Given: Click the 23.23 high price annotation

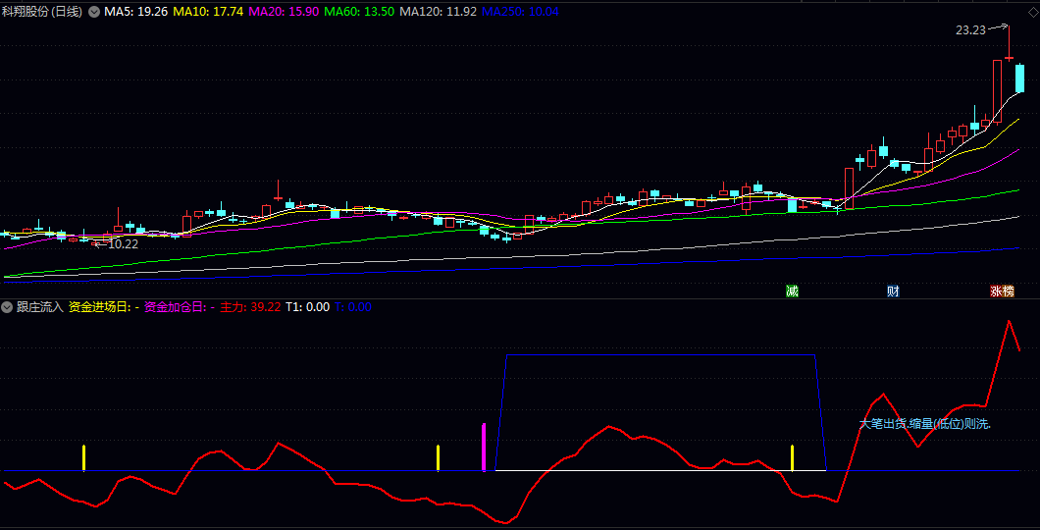Looking at the screenshot, I should point(970,30).
